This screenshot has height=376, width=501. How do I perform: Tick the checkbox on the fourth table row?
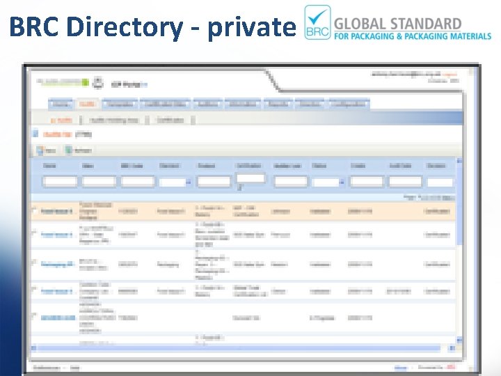[34, 290]
